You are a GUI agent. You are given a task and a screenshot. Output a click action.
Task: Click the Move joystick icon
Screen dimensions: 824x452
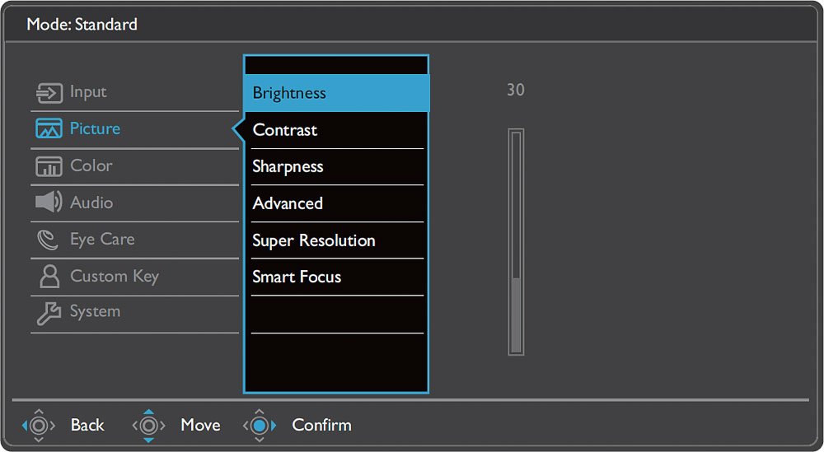[x=148, y=425]
